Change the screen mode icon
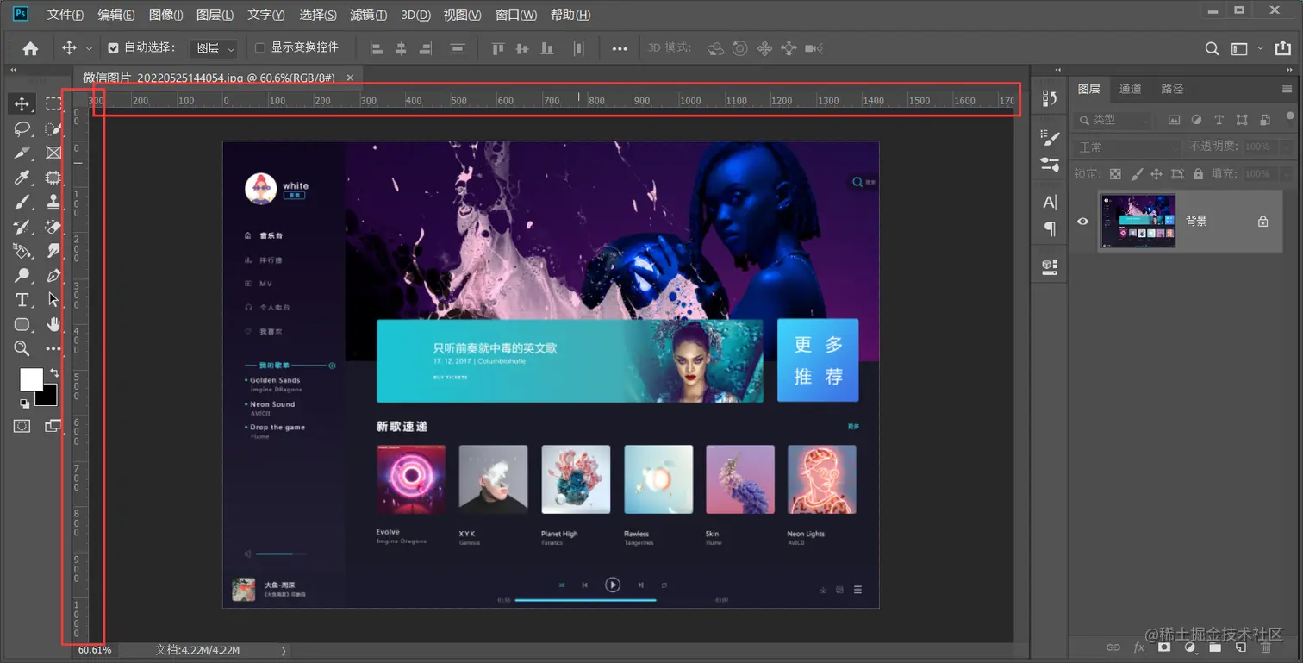The height and width of the screenshot is (663, 1303). [53, 426]
